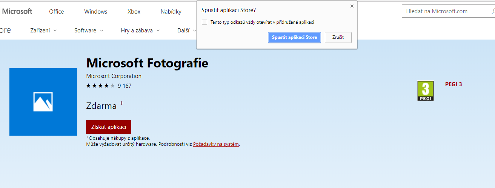Open the Požadavky na systém link
495x188 pixels.
[x=216, y=144]
